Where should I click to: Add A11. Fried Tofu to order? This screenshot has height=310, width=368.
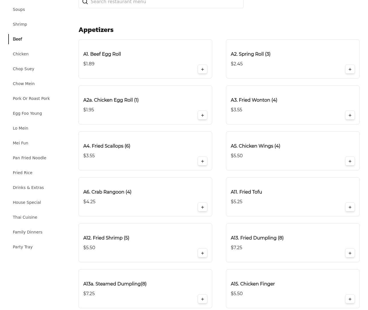pos(350,207)
